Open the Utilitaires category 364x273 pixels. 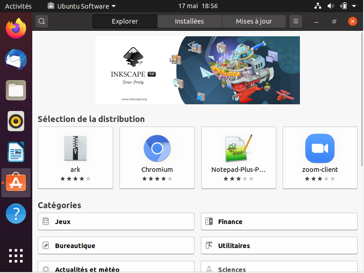click(x=279, y=246)
